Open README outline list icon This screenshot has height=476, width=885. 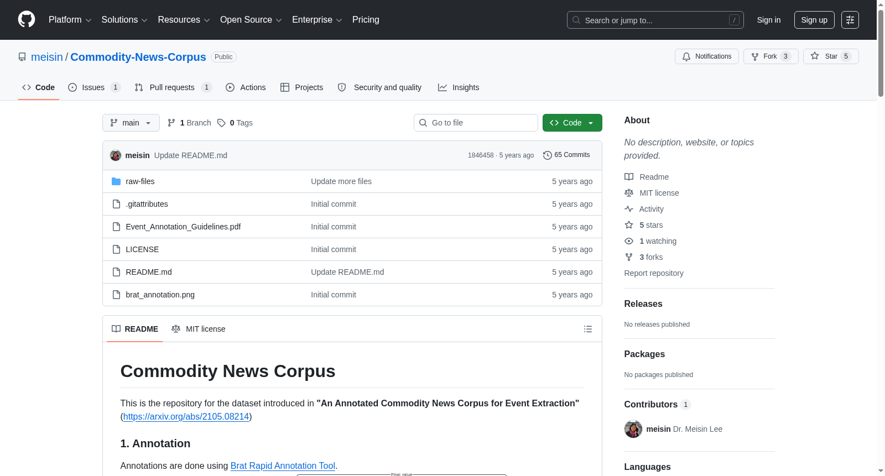[588, 329]
